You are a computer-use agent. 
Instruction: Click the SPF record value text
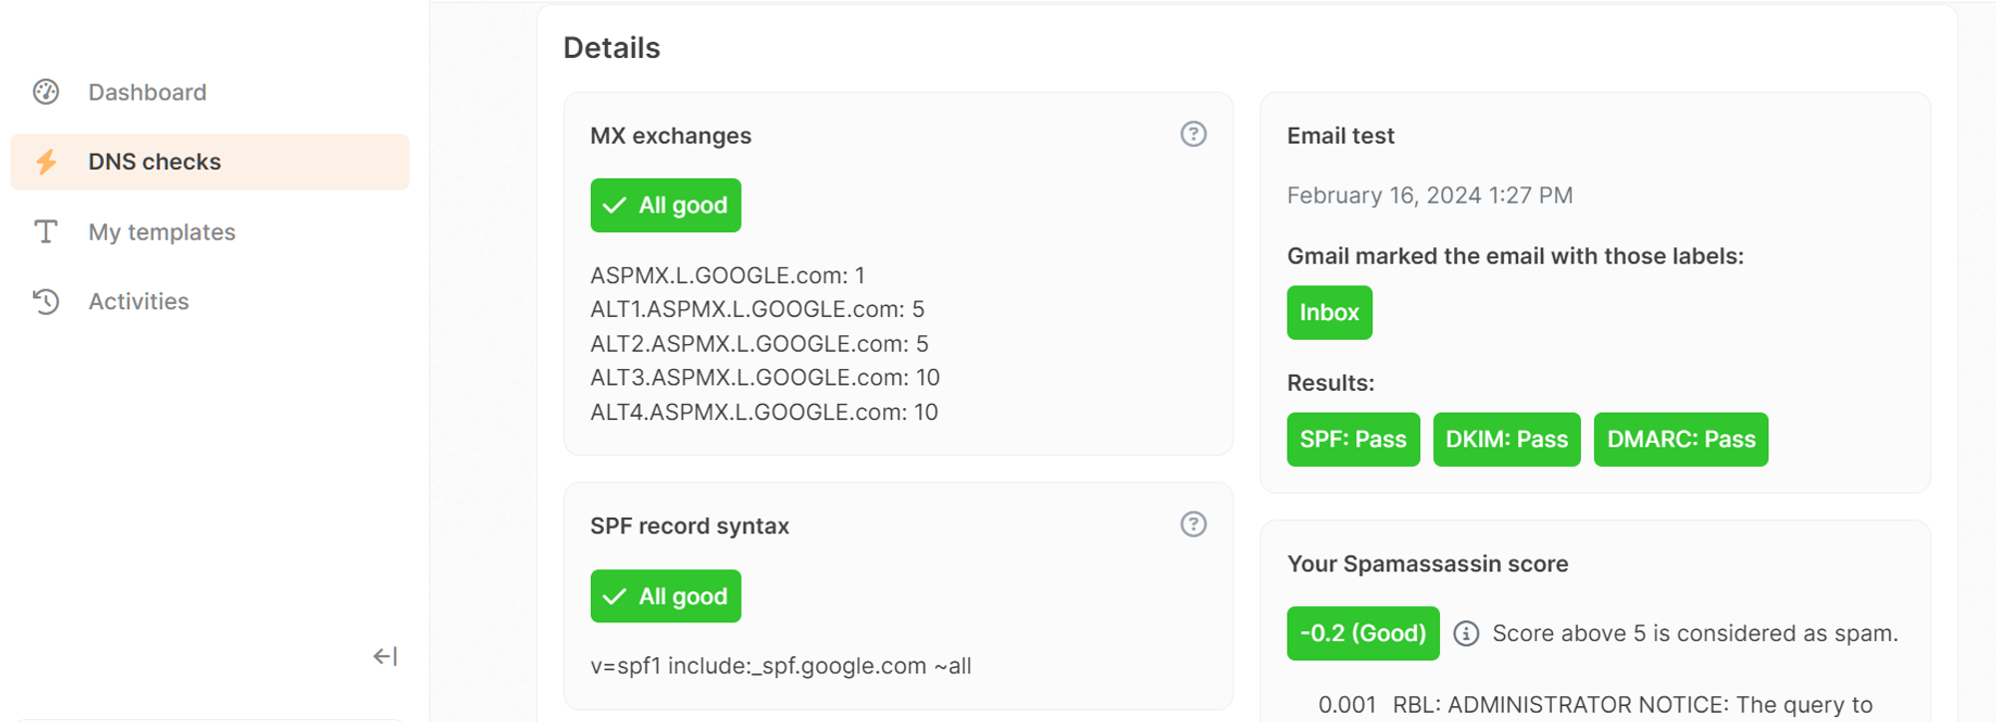[x=780, y=666]
